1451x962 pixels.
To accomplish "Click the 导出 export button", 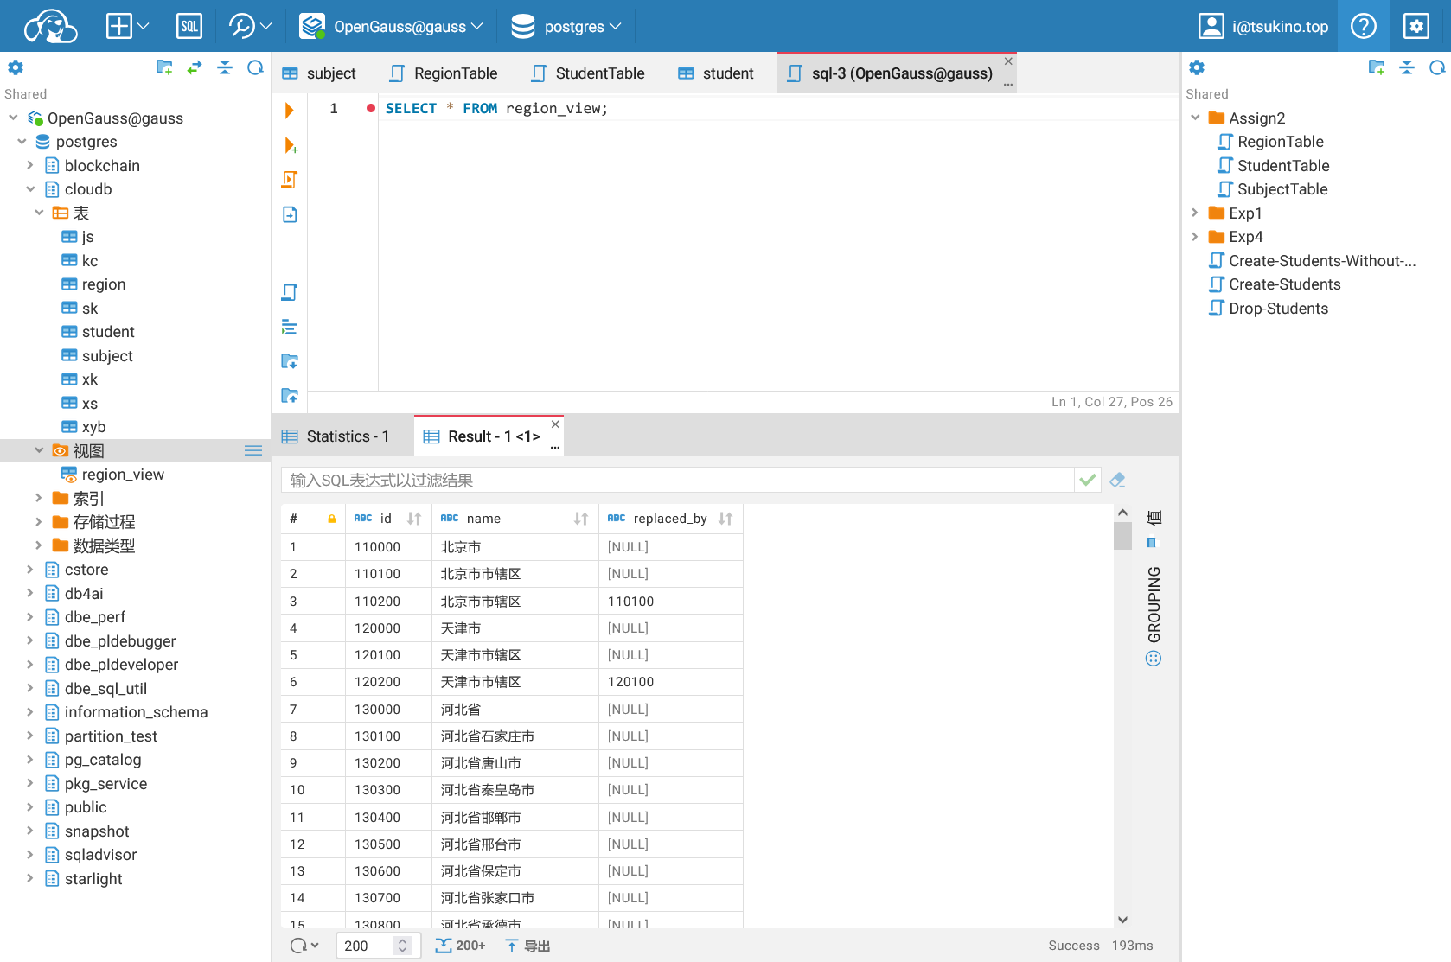I will [528, 946].
